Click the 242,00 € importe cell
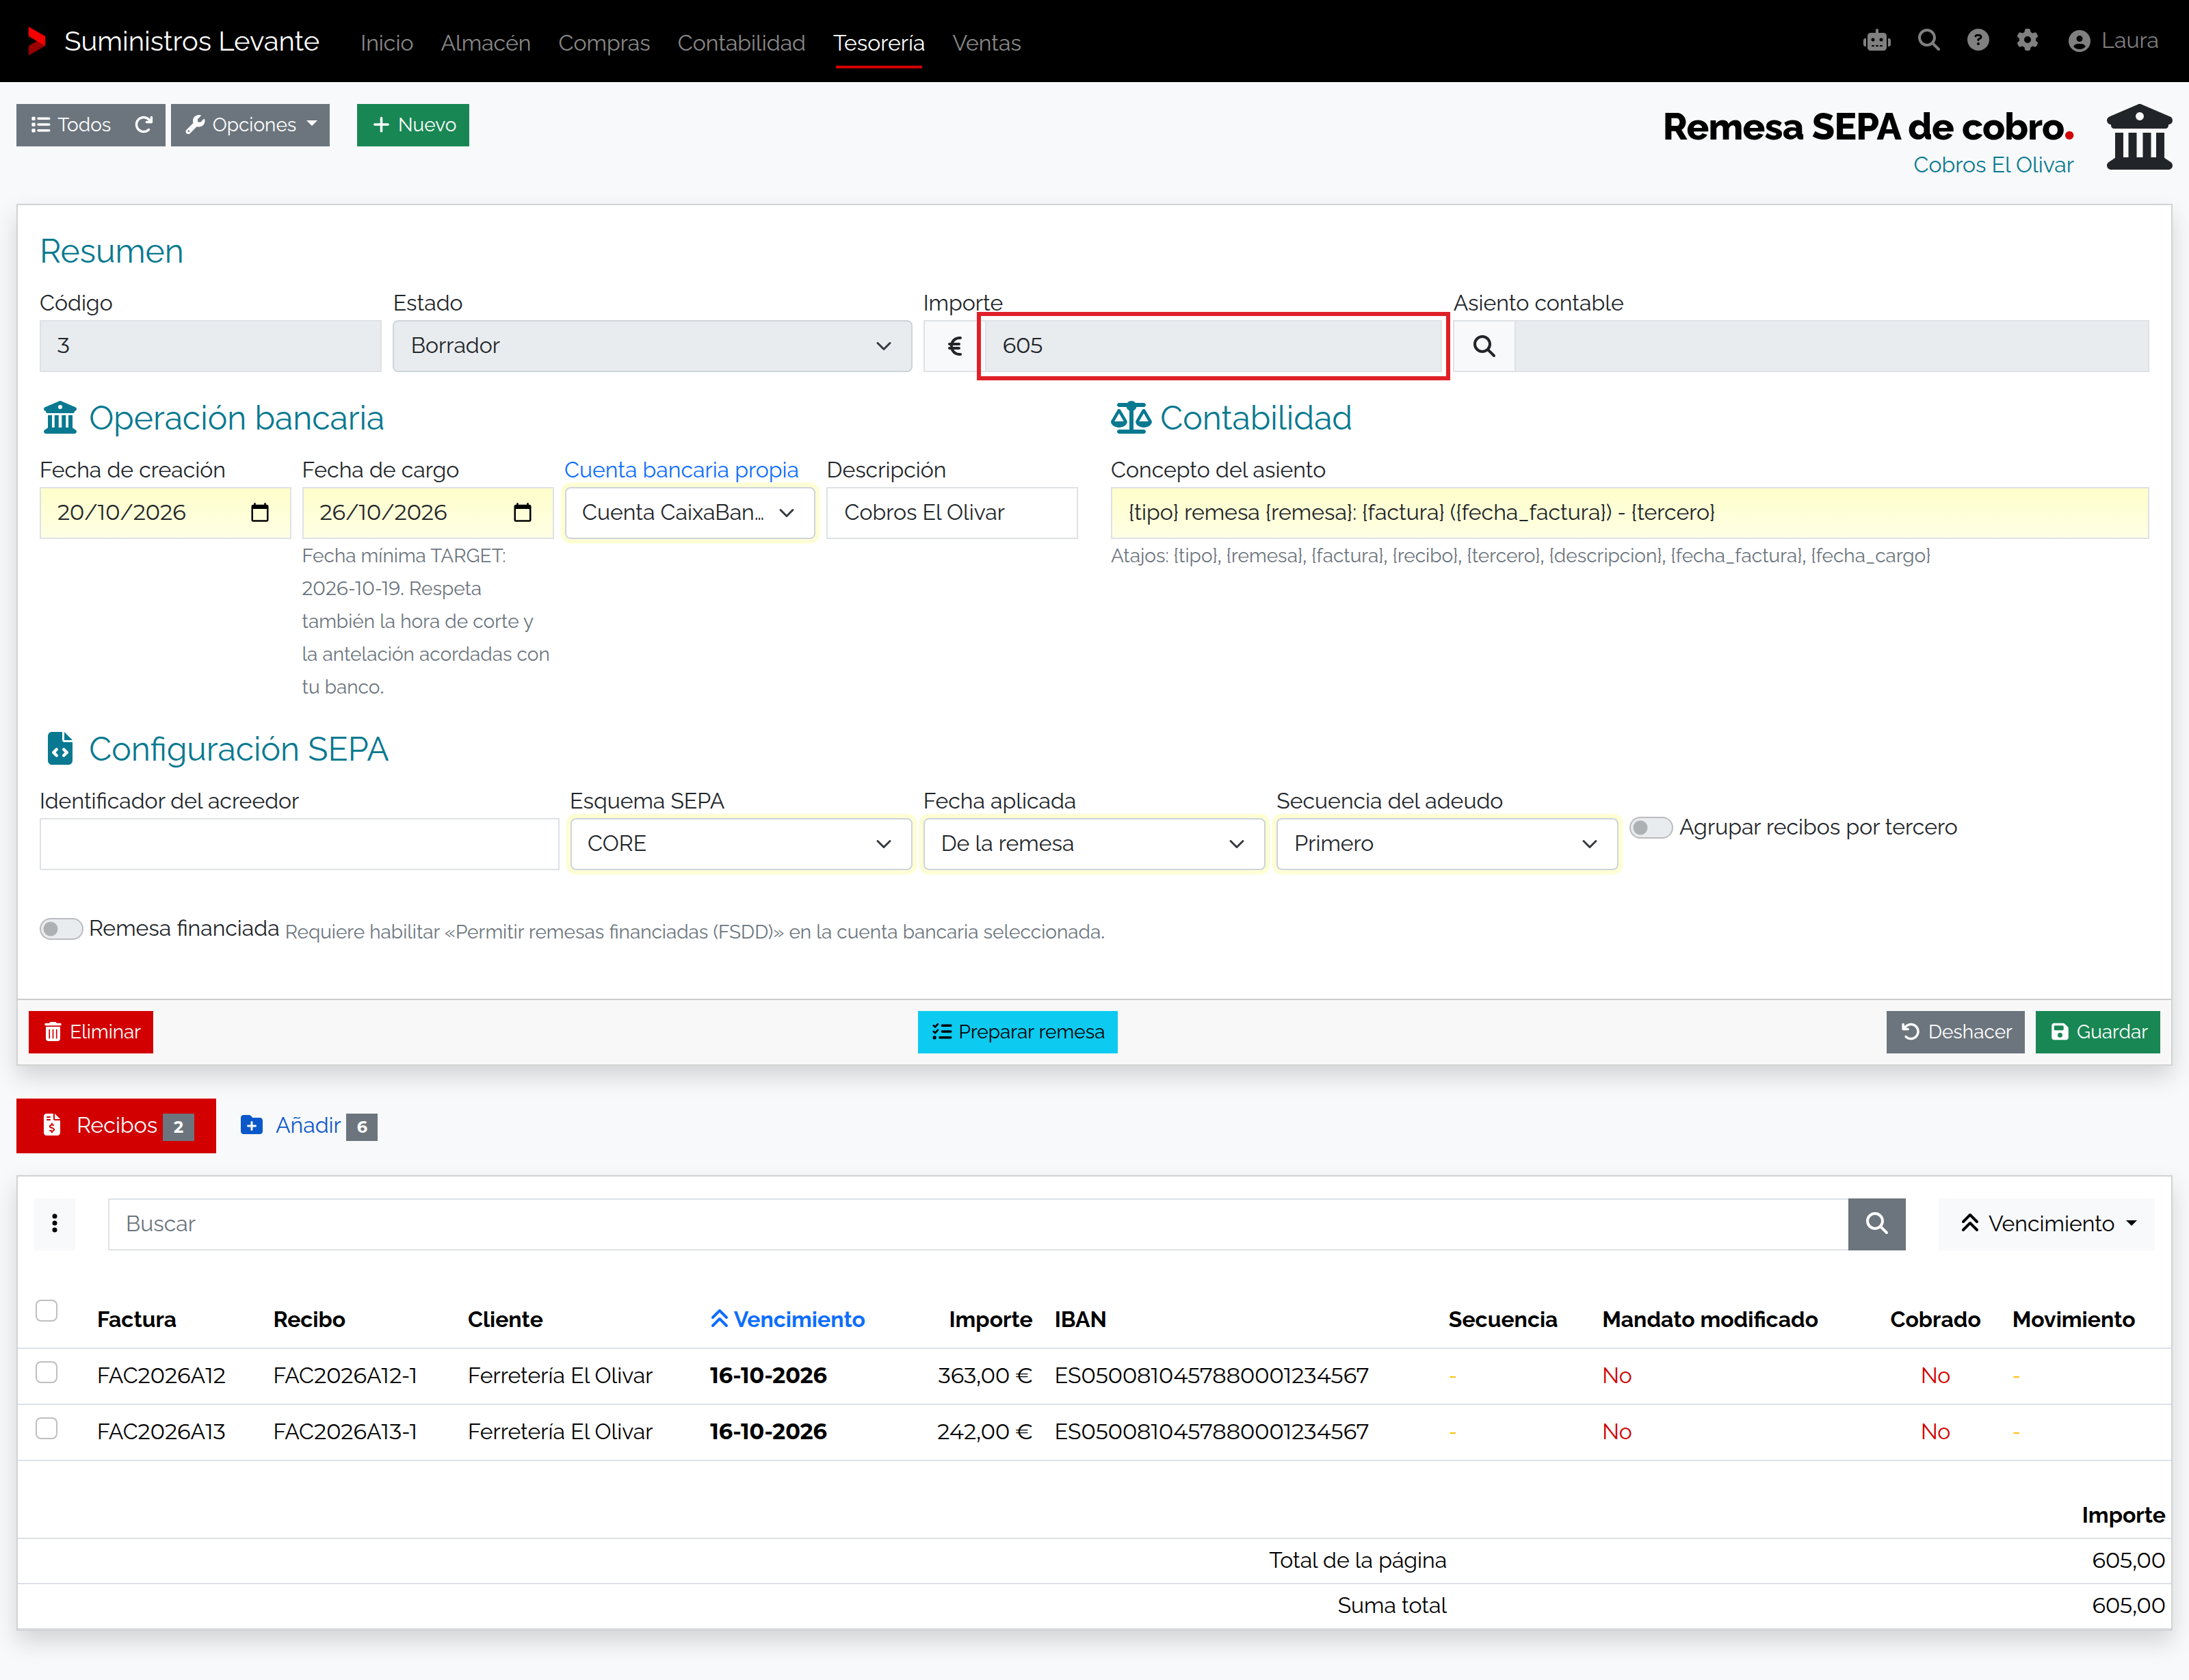The width and height of the screenshot is (2189, 1680). [984, 1432]
